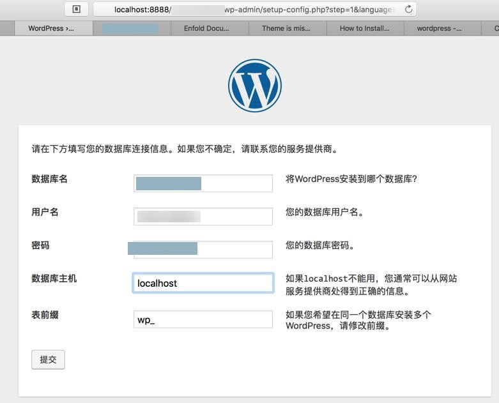Click the 数据库名 label

click(x=49, y=179)
